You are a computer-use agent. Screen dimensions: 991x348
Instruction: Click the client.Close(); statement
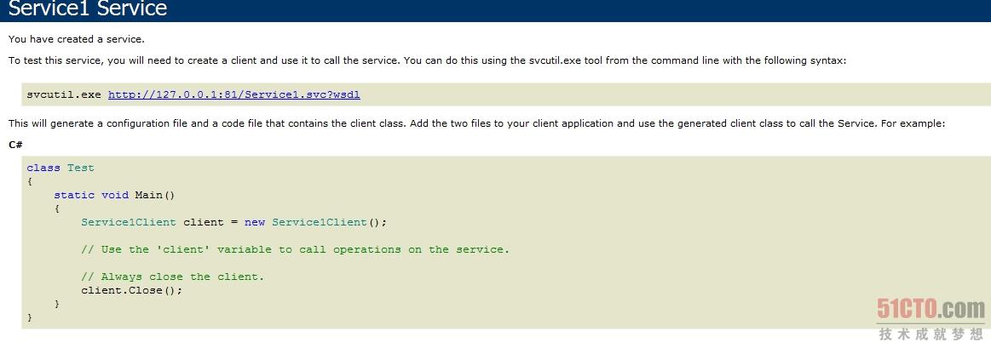click(131, 290)
